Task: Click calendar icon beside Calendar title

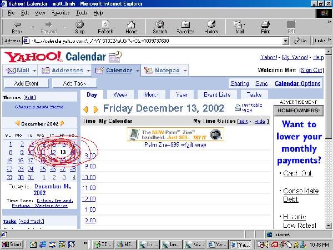Action: [x=115, y=57]
